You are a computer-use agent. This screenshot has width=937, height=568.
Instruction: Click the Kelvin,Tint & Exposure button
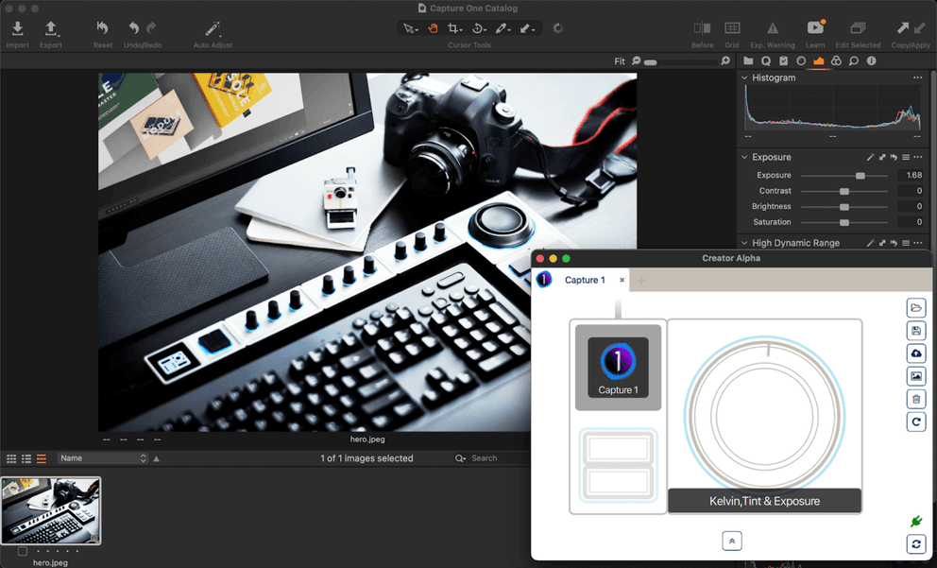point(764,501)
